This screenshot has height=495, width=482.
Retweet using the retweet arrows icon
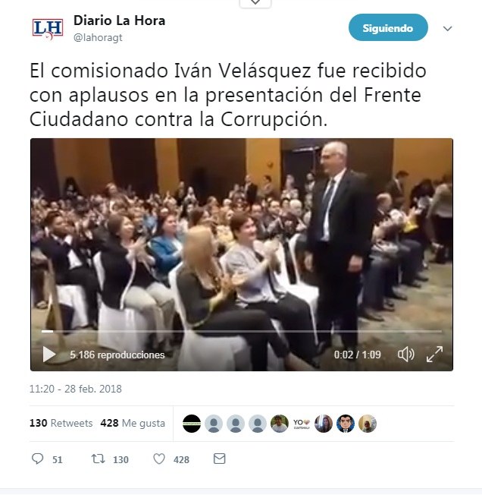click(98, 459)
